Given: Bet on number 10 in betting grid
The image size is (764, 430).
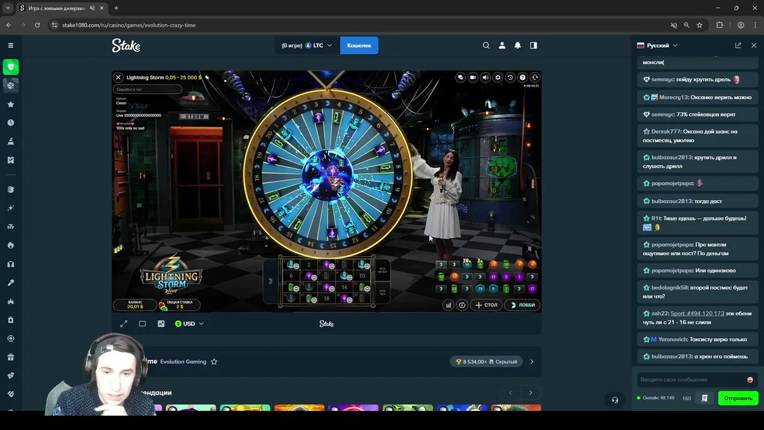Looking at the screenshot, I should [362, 276].
